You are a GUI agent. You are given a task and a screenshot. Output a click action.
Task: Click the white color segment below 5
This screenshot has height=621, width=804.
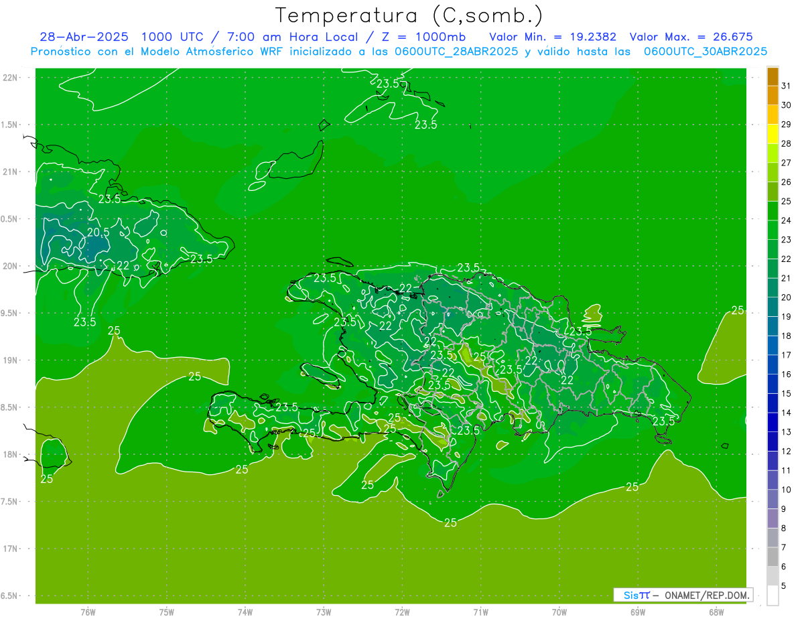coord(773,596)
